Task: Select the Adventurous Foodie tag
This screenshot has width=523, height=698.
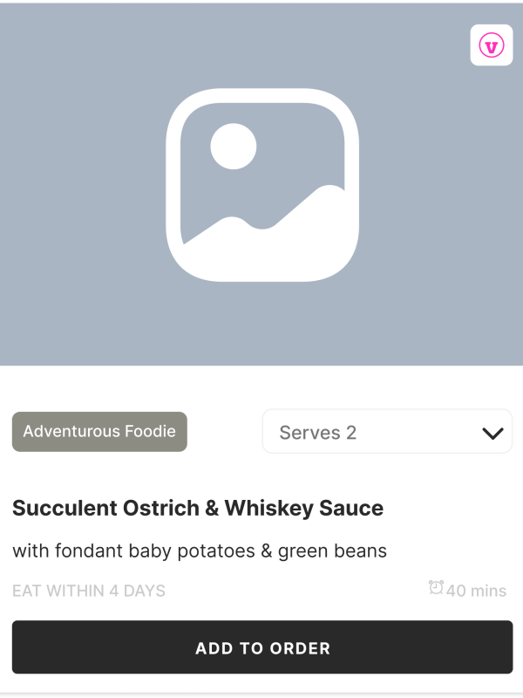Action: coord(99,431)
